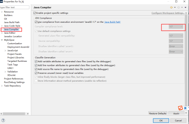Viewport: 189px width, 124px height.
Task: Select Project Facets tree item
Action: point(14,54)
